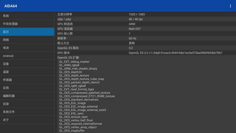Select GL_OES_rgb8_rgba8 entry
Viewport: 236px width, 133px height.
tap(72, 86)
